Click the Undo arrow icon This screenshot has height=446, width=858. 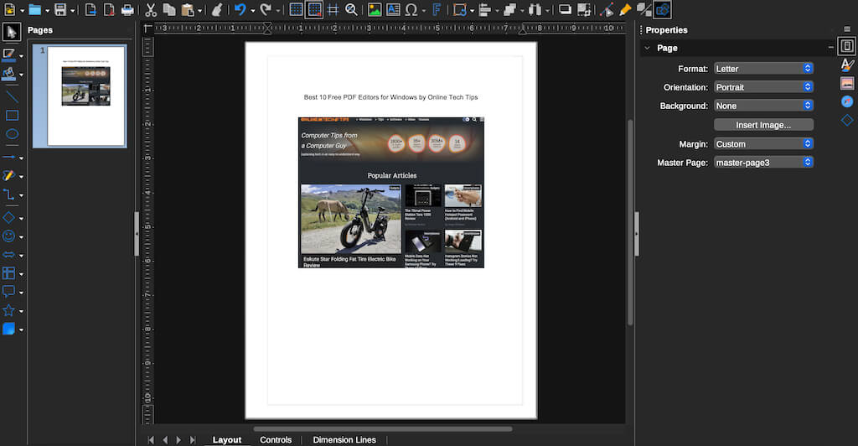coord(240,10)
